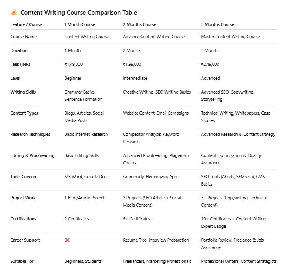Select the Career Support row label
The image size is (292, 275).
point(25,240)
